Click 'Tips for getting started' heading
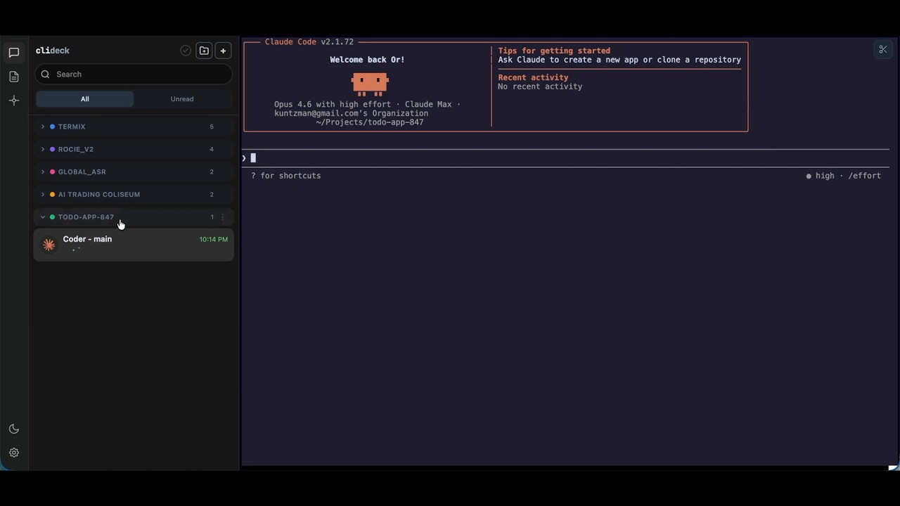Screen dimensions: 900x506 click(x=554, y=51)
